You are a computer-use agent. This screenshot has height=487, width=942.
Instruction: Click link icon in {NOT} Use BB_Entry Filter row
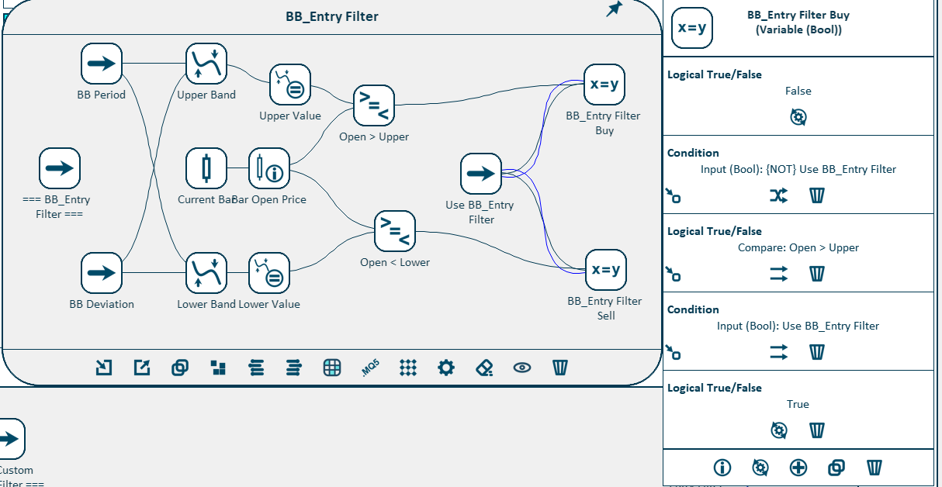(673, 195)
